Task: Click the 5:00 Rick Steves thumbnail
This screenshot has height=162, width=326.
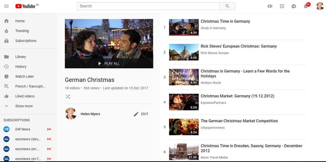Action: click(184, 52)
